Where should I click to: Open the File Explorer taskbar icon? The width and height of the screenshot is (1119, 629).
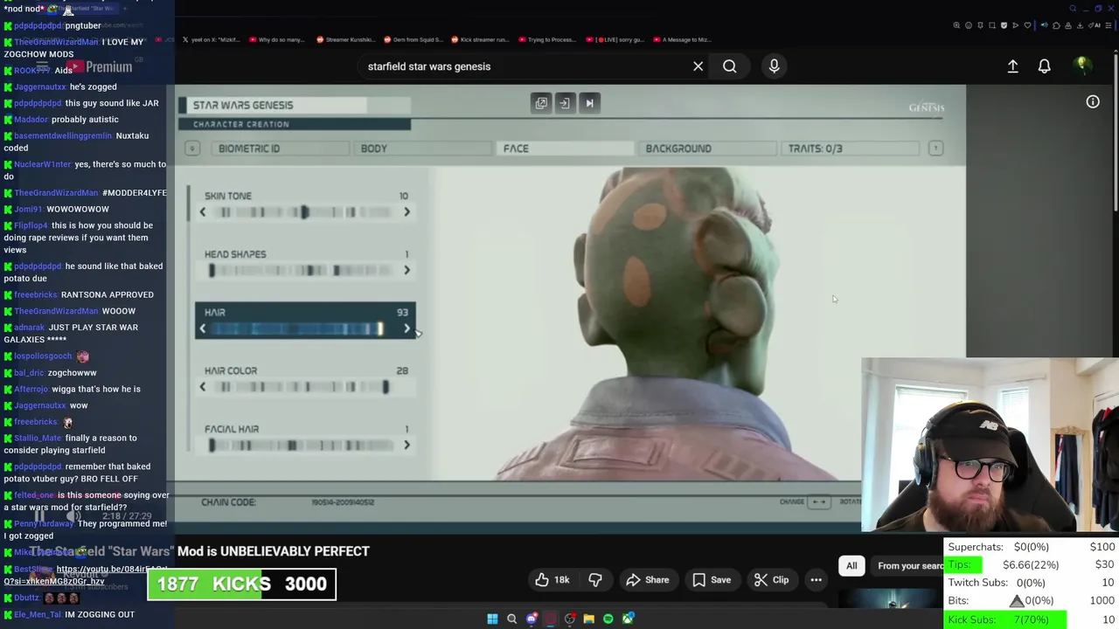(x=588, y=619)
